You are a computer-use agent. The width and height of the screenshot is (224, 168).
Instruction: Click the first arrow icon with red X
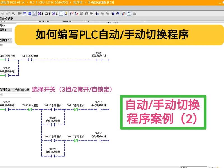tap(72, 13)
